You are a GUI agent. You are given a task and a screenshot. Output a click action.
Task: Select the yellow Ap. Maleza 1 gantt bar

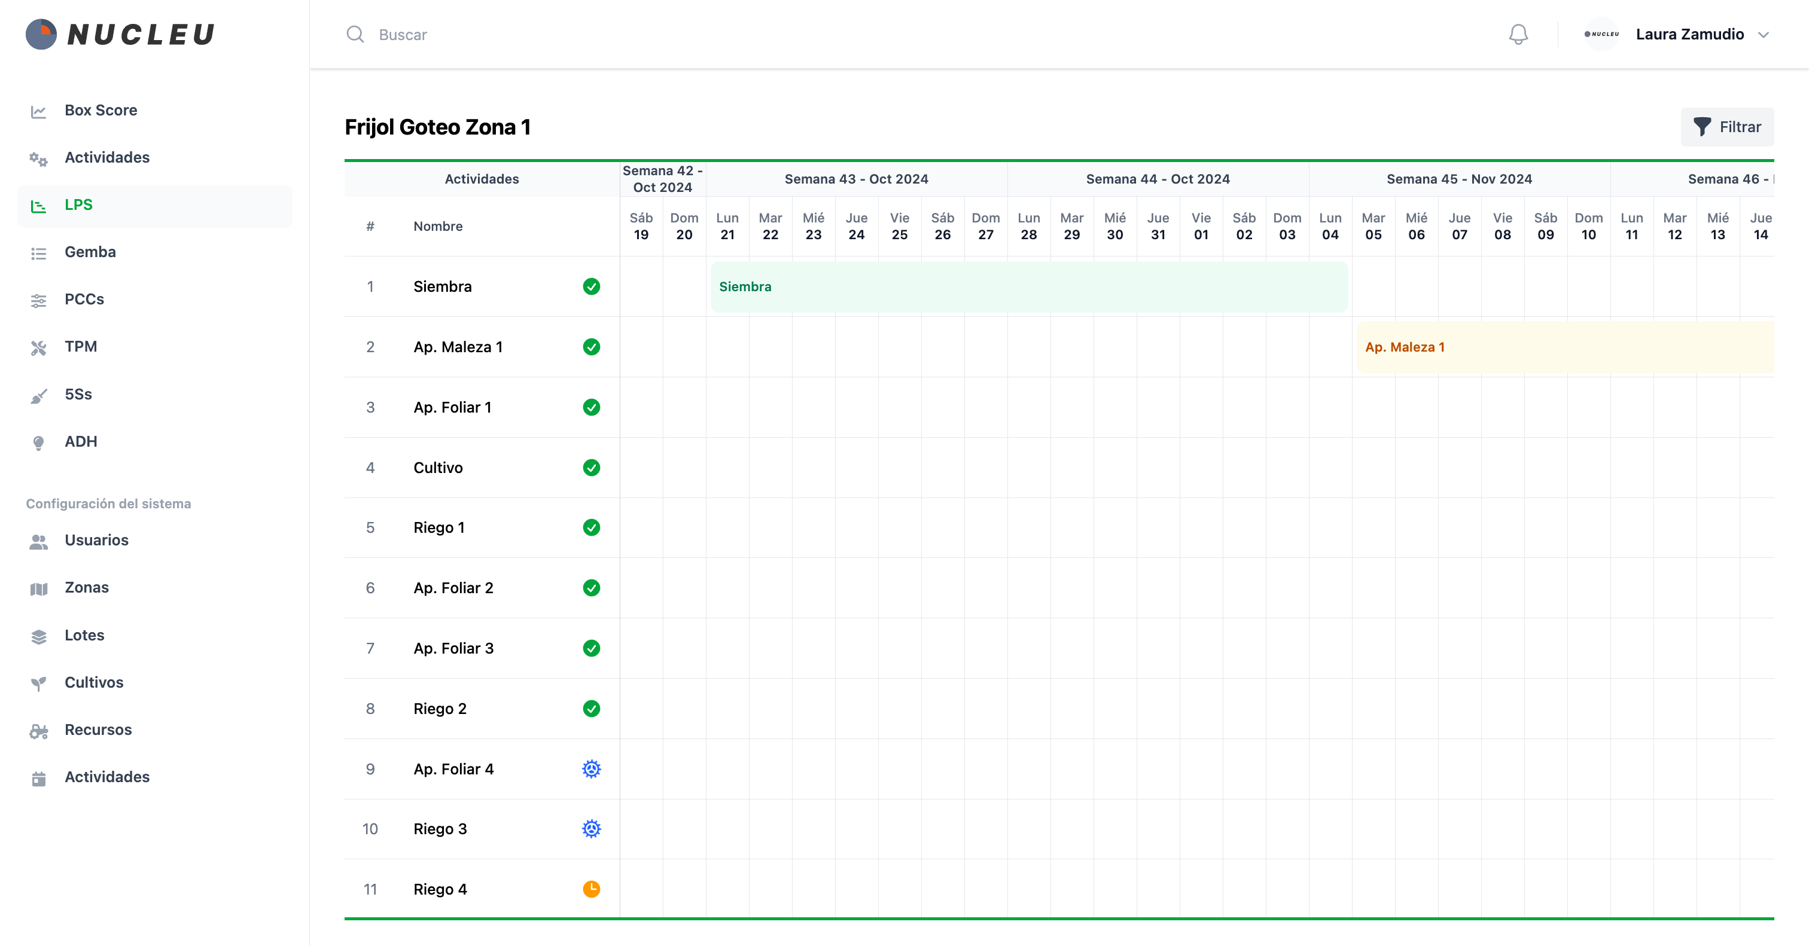(x=1564, y=347)
